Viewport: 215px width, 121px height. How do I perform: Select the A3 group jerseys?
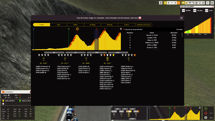(44, 55)
